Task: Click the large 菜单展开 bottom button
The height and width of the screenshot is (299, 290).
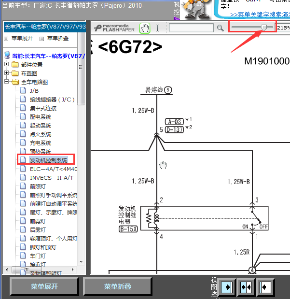Action: [x=44, y=286]
